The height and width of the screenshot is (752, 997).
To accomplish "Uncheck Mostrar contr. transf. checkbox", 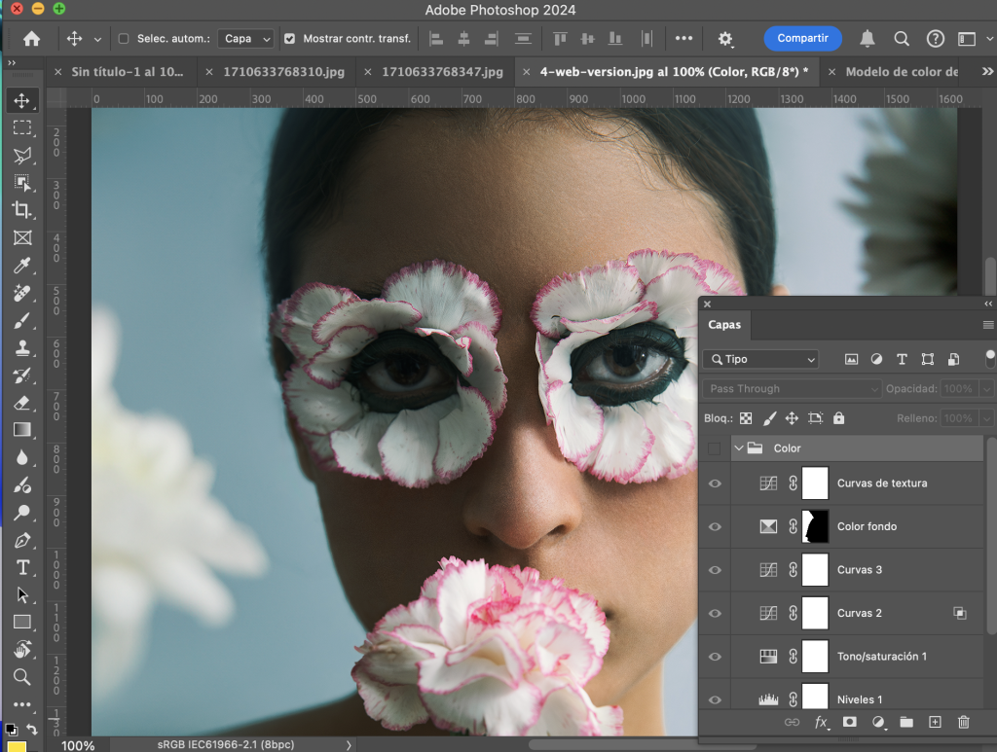I will click(290, 39).
